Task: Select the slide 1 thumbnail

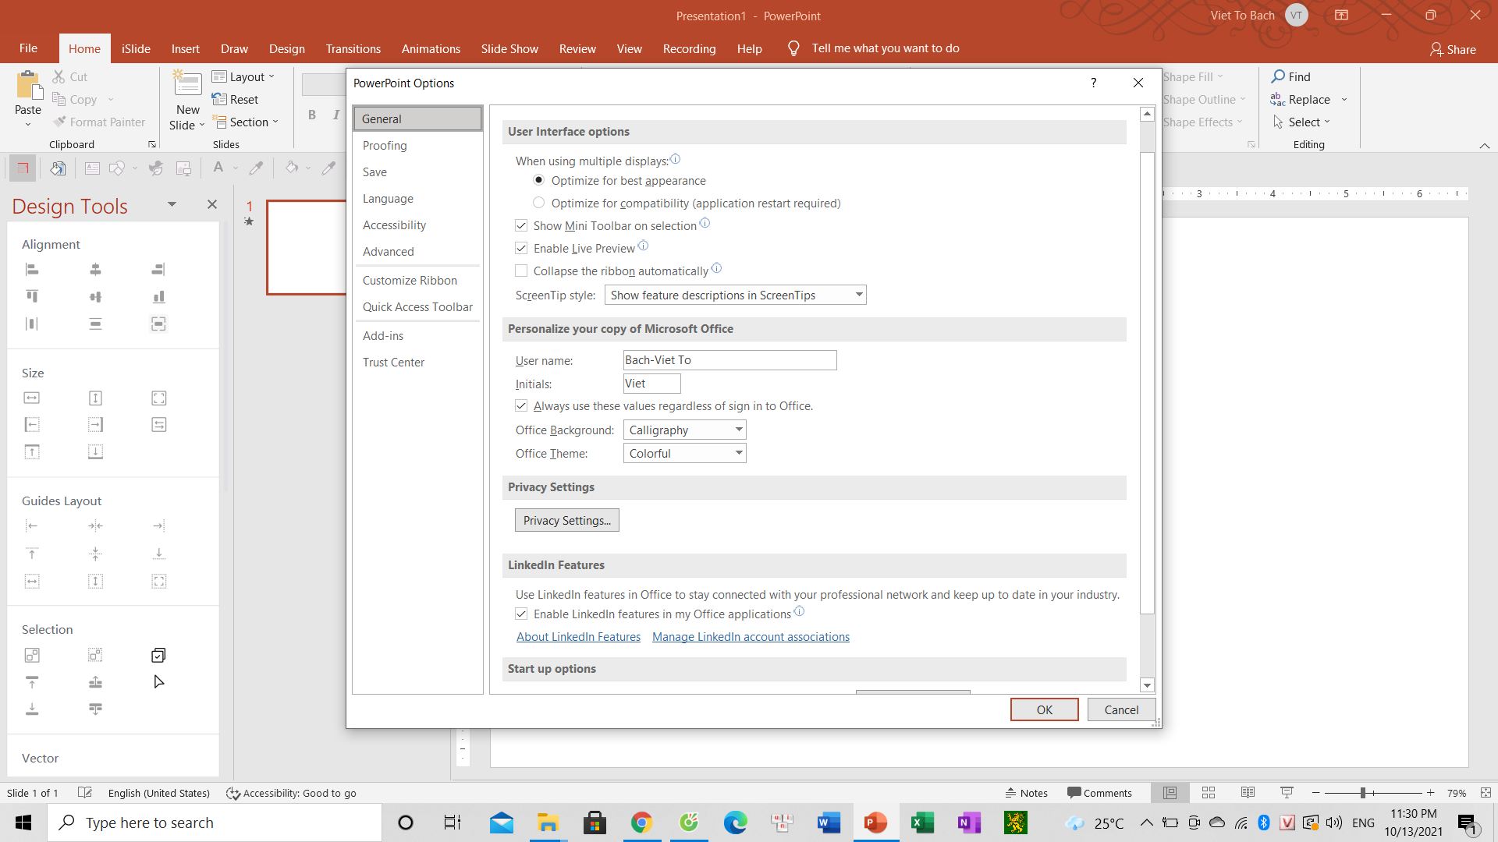Action: (307, 247)
